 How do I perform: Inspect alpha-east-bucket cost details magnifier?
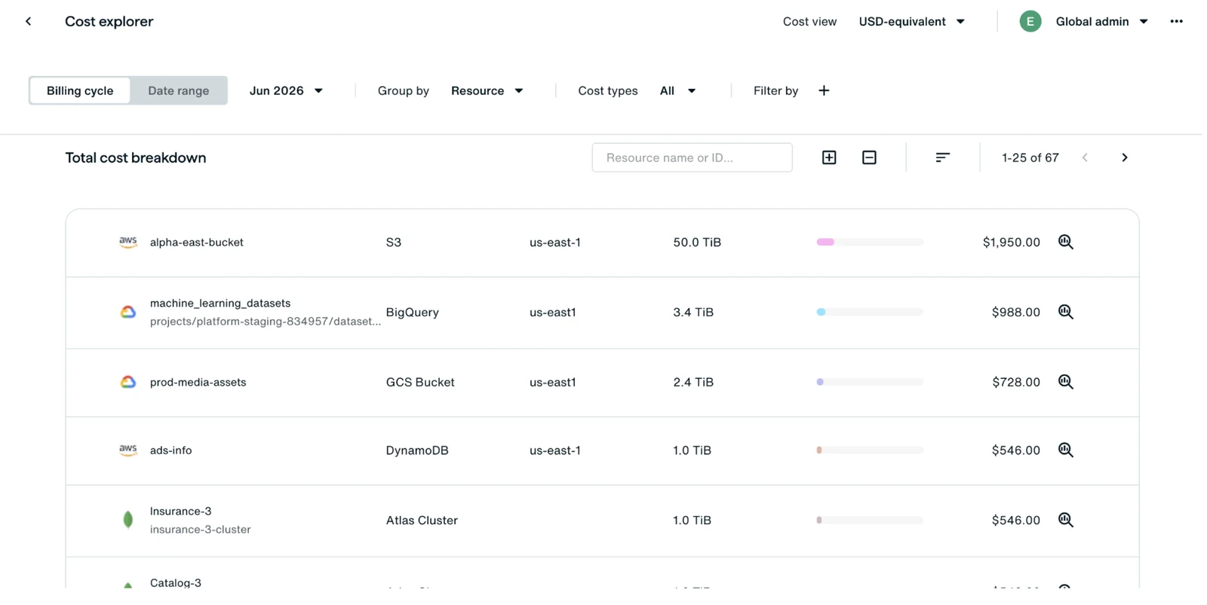(x=1065, y=242)
